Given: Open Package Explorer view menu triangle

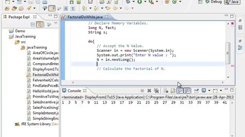Looking at the screenshot, I should (x=56, y=23).
